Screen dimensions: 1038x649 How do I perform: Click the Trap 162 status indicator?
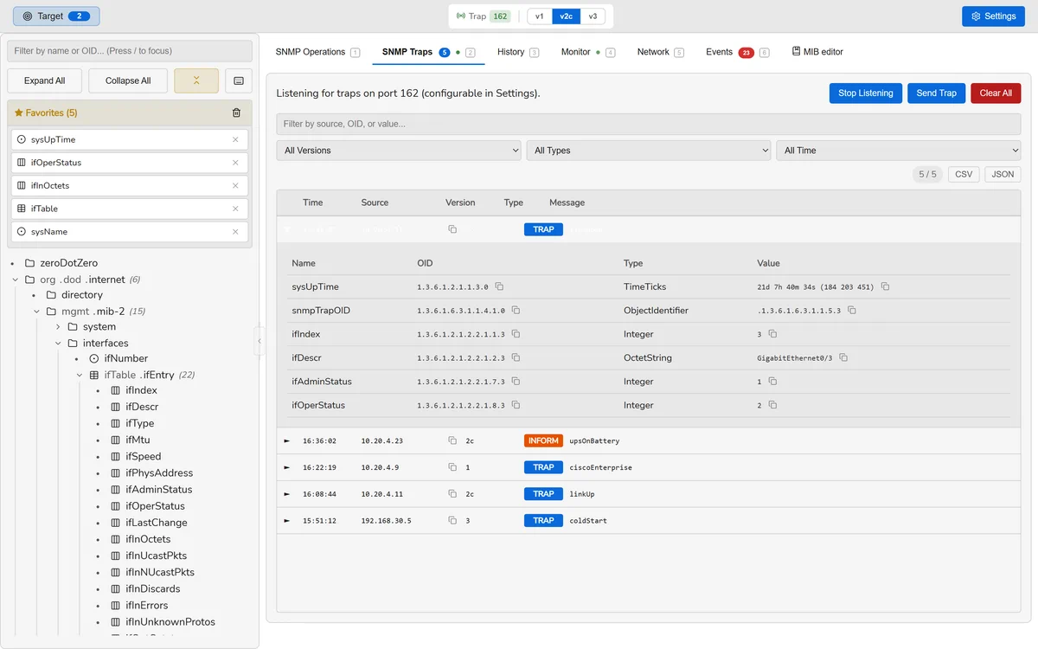[483, 16]
